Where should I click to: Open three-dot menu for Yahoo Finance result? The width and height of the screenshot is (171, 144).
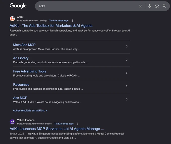point(78,124)
